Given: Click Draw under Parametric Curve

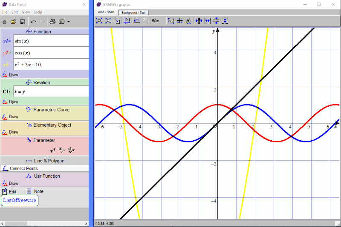Looking at the screenshot, I should click(x=14, y=116).
